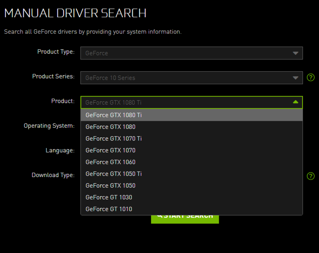Choose GeForce GTX 1080 option
The image size is (319, 253).
111,127
